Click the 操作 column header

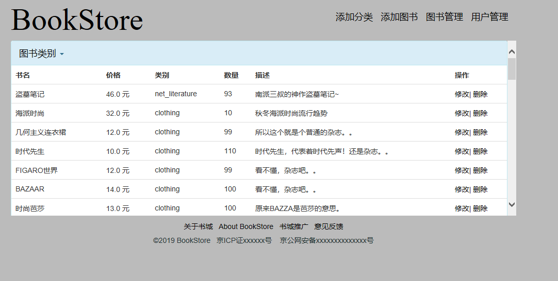462,75
